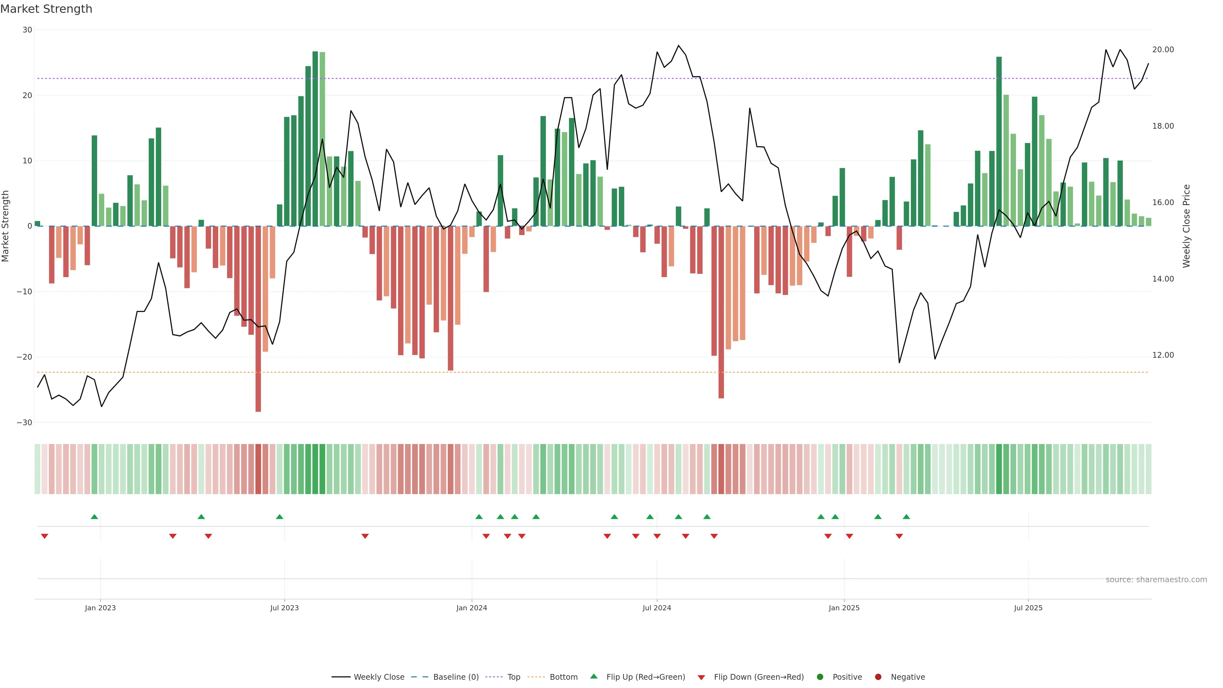Click the red Flip Down triangle legend icon

tap(701, 677)
